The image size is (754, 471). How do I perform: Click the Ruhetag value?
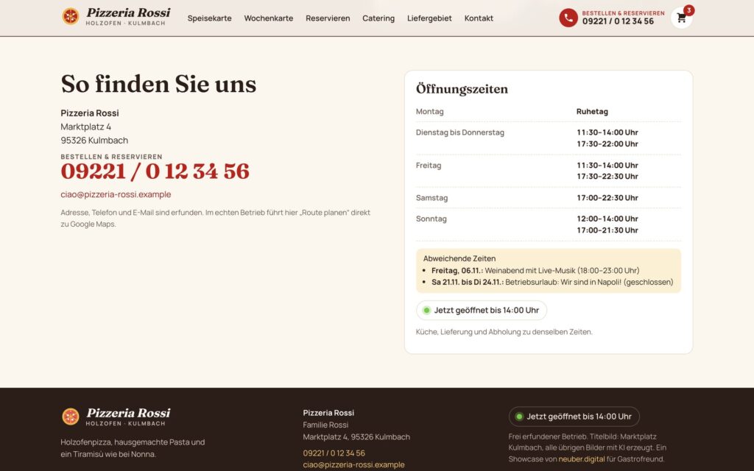pyautogui.click(x=592, y=112)
